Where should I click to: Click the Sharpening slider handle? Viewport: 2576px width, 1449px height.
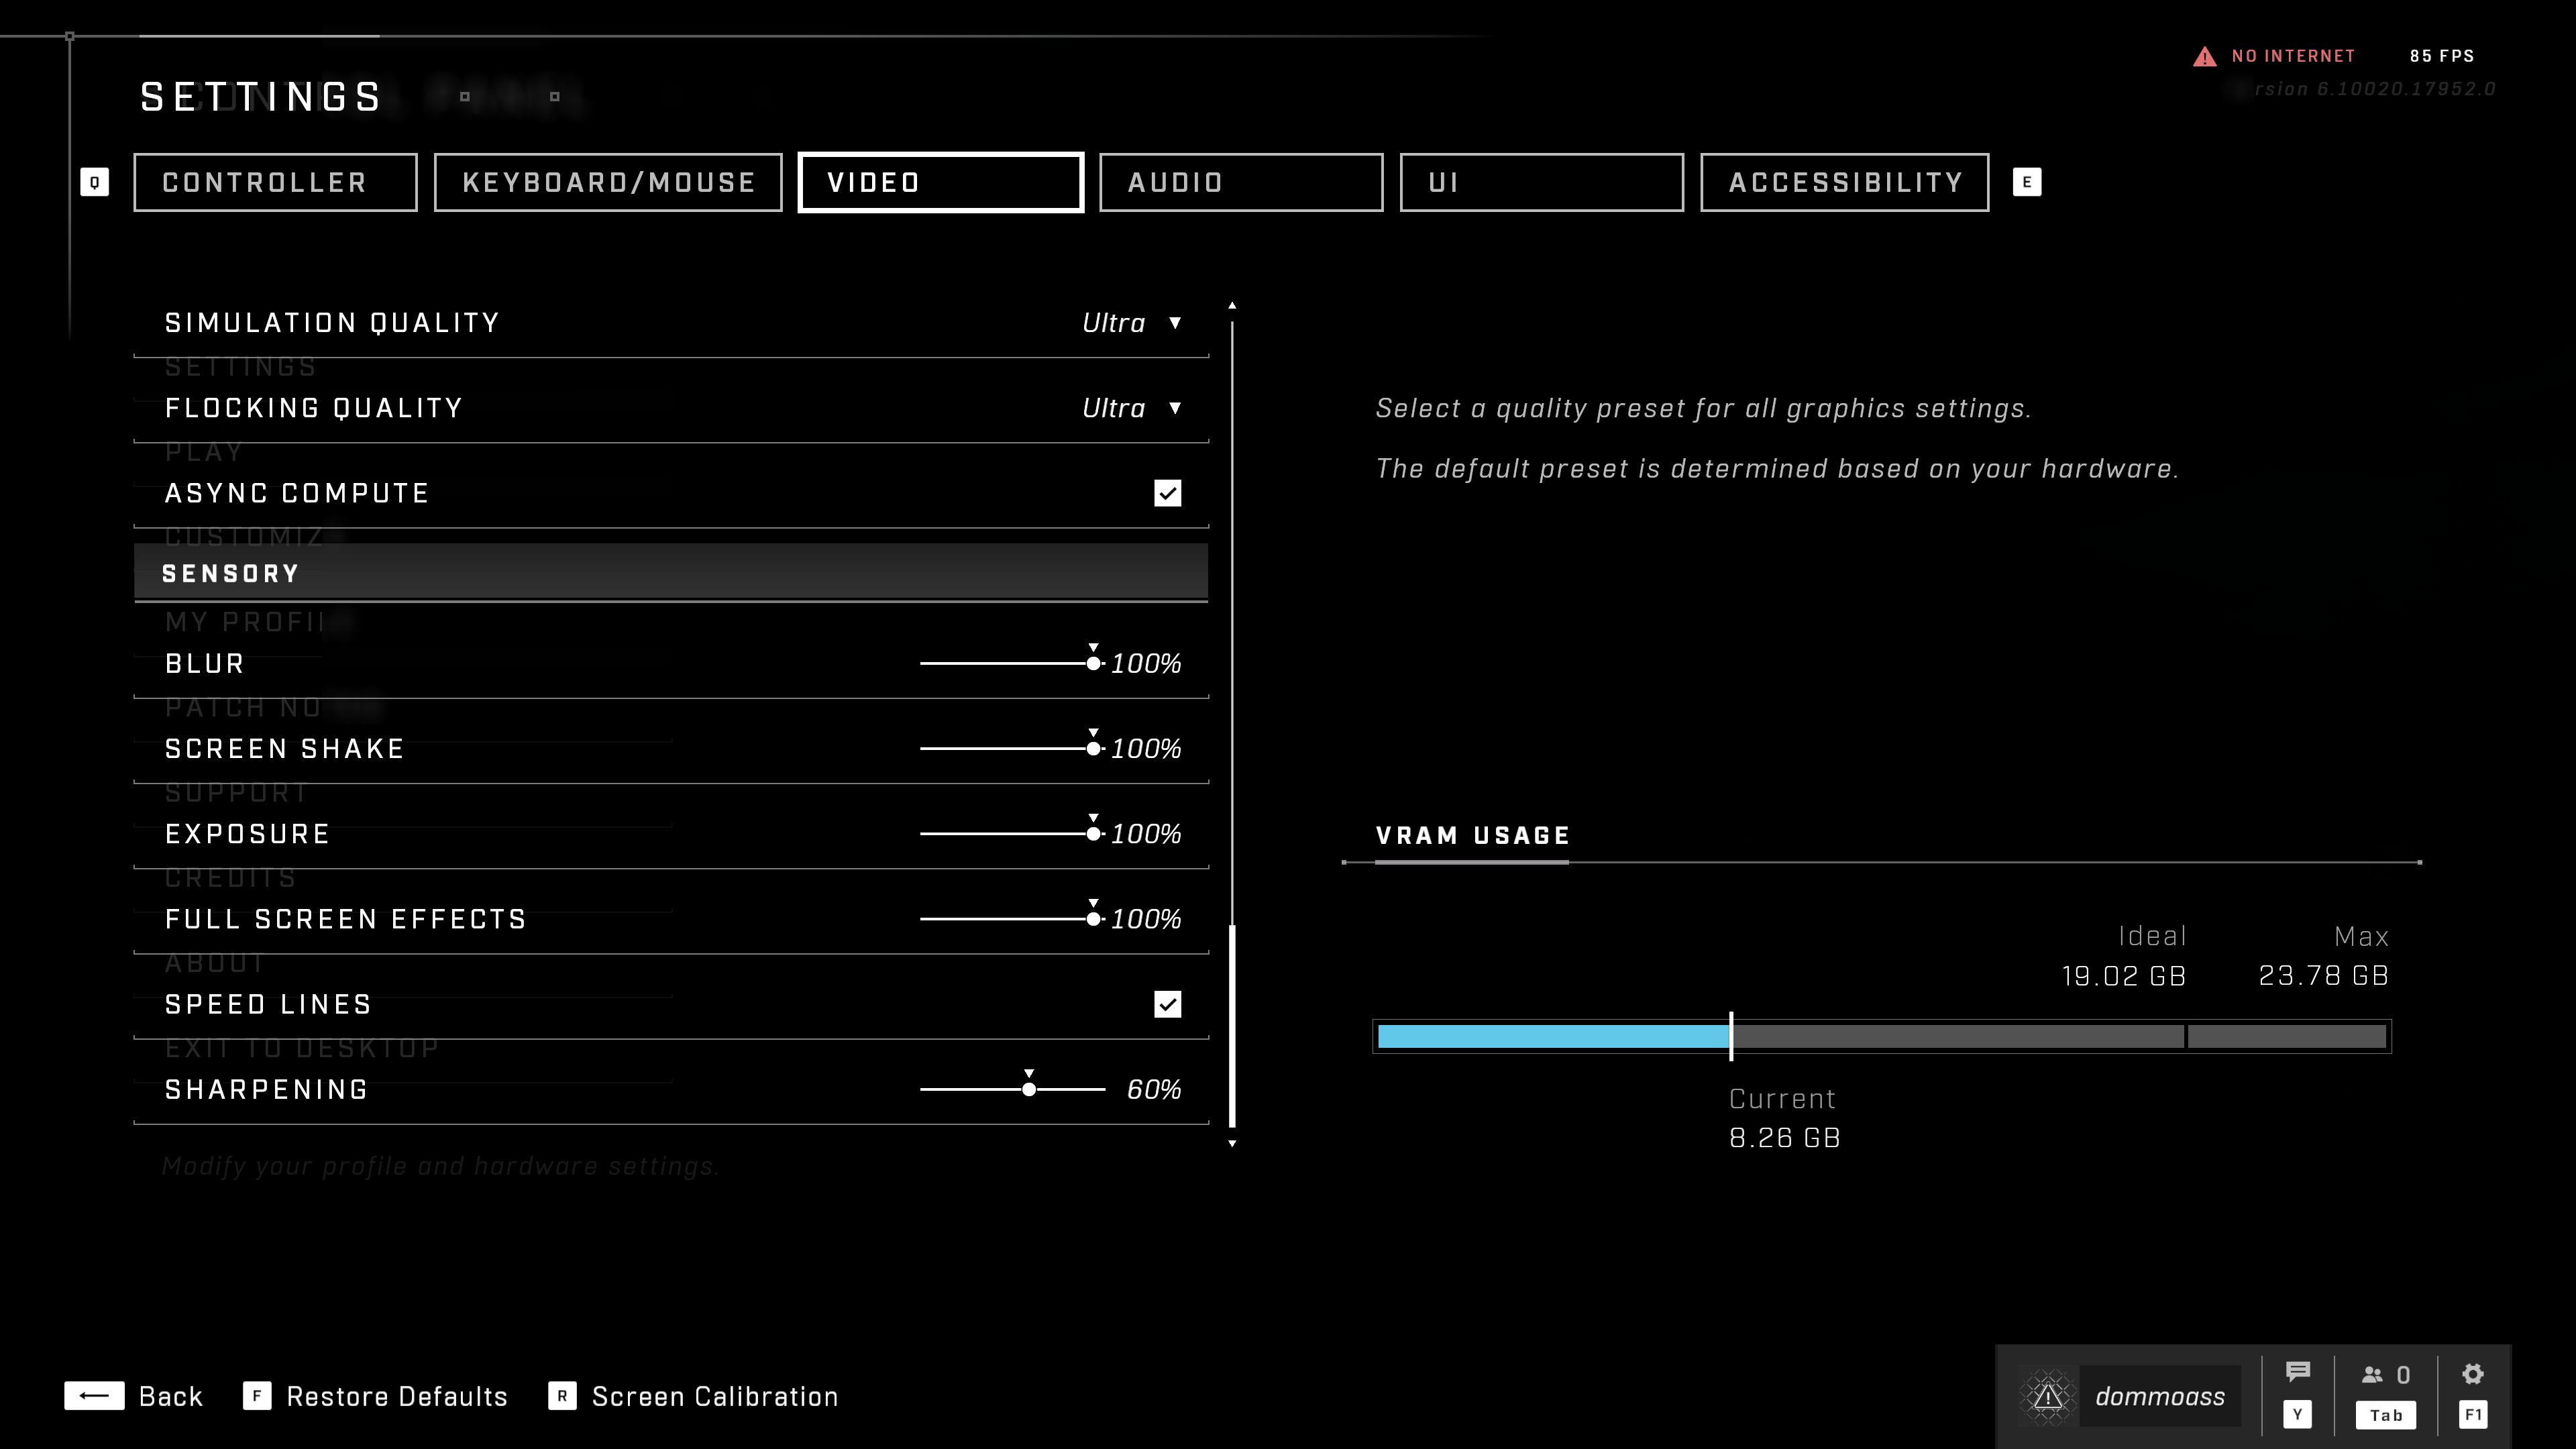tap(1029, 1089)
